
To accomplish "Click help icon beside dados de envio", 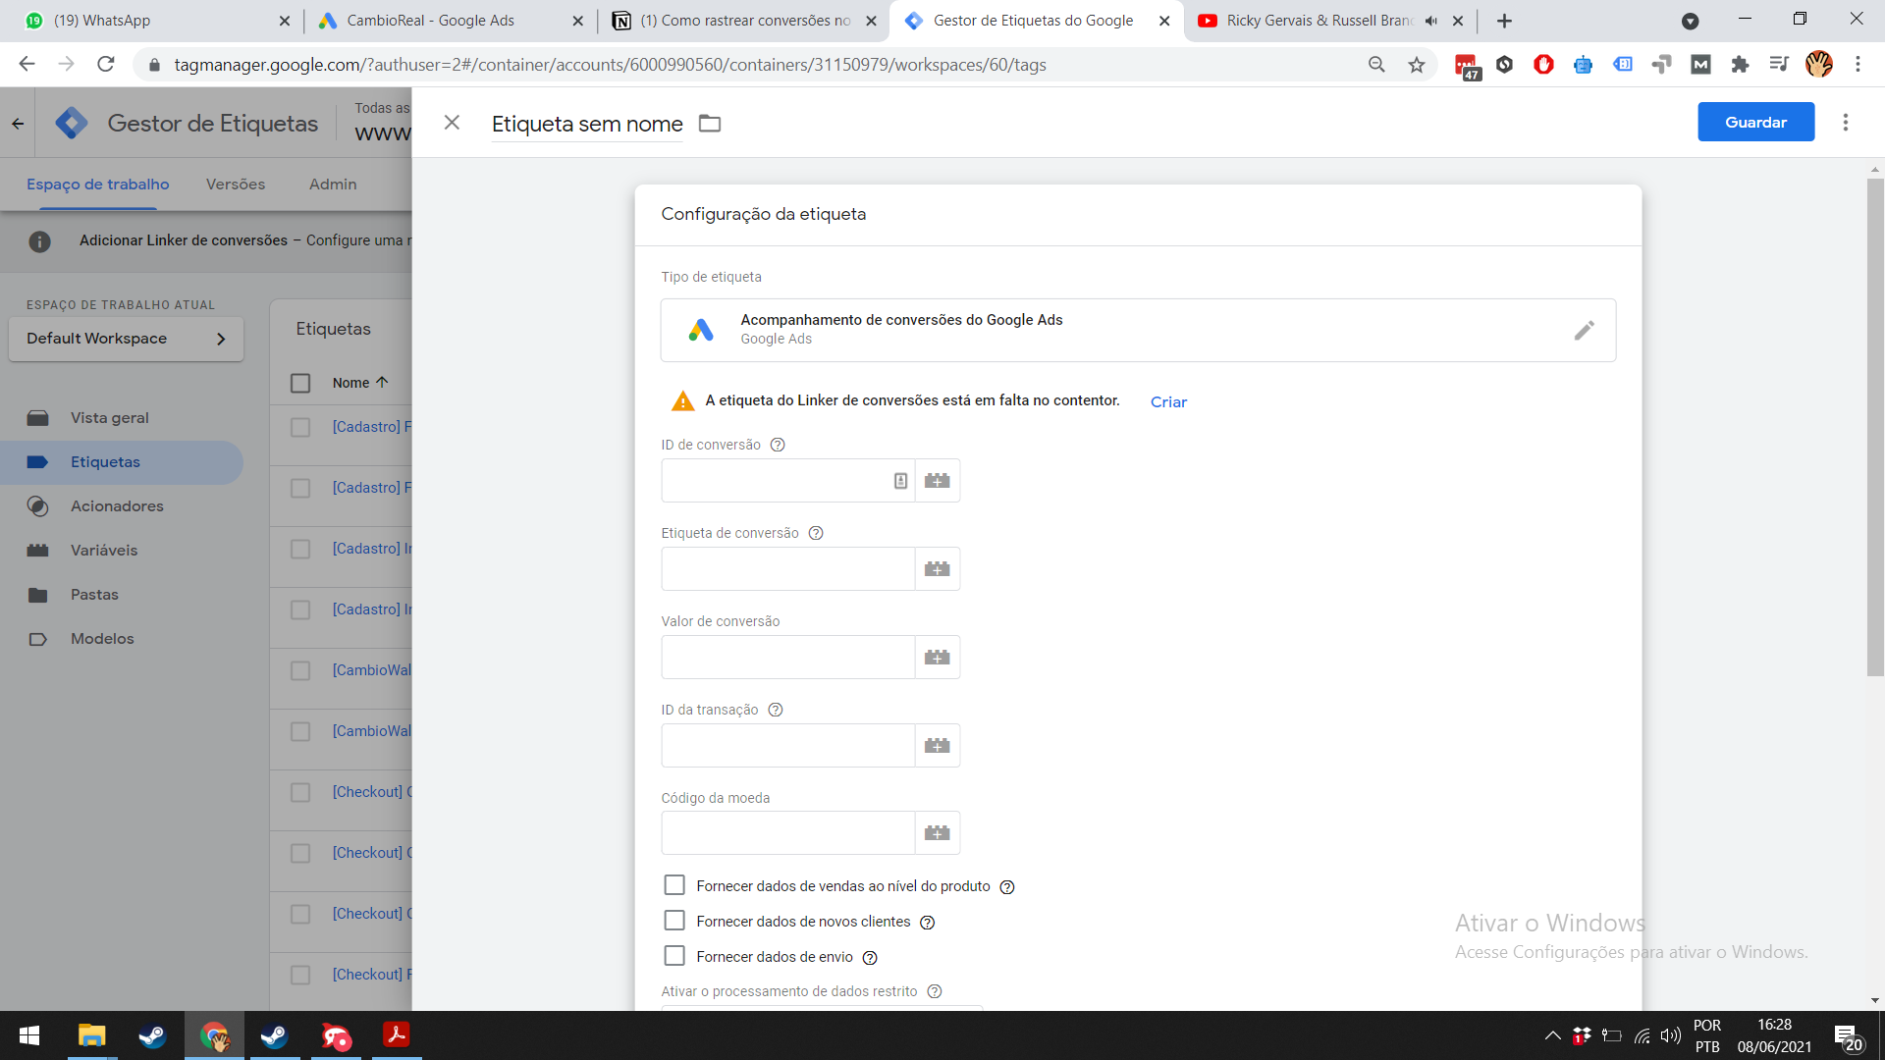I will (870, 958).
